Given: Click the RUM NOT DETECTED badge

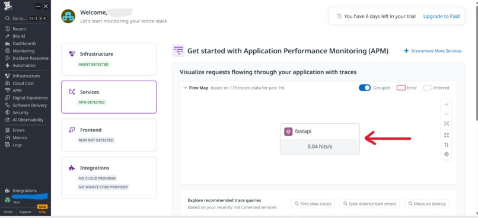Looking at the screenshot, I should click(x=96, y=140).
